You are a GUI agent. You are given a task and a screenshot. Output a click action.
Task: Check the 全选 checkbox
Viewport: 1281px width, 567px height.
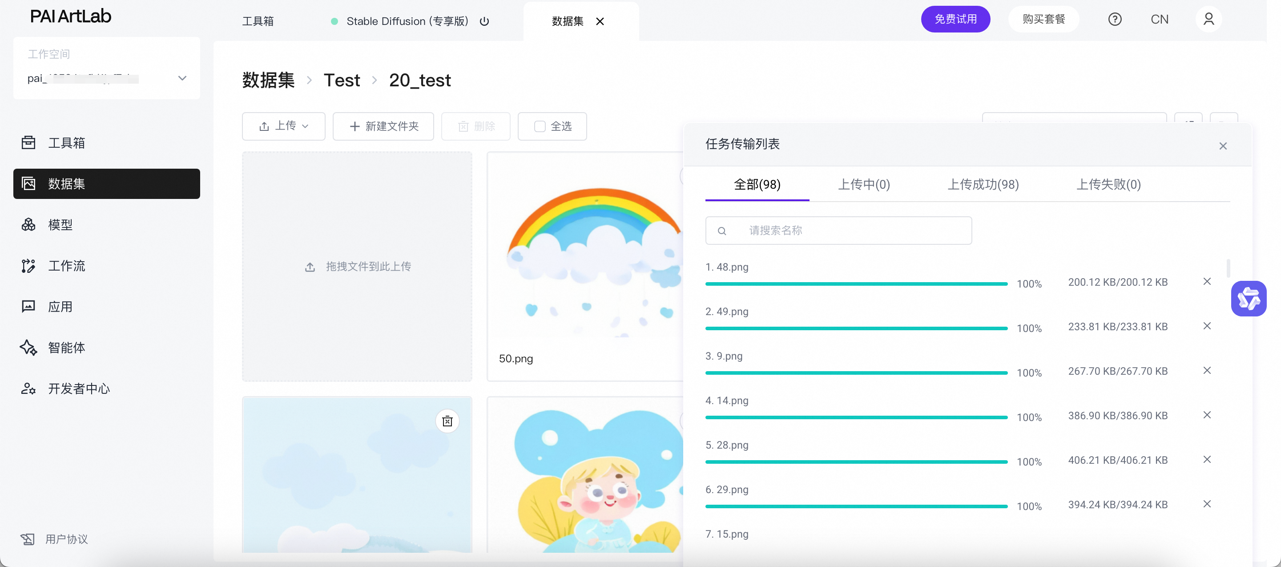tap(540, 126)
